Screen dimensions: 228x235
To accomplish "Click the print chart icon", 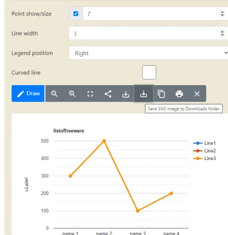I will tap(179, 94).
